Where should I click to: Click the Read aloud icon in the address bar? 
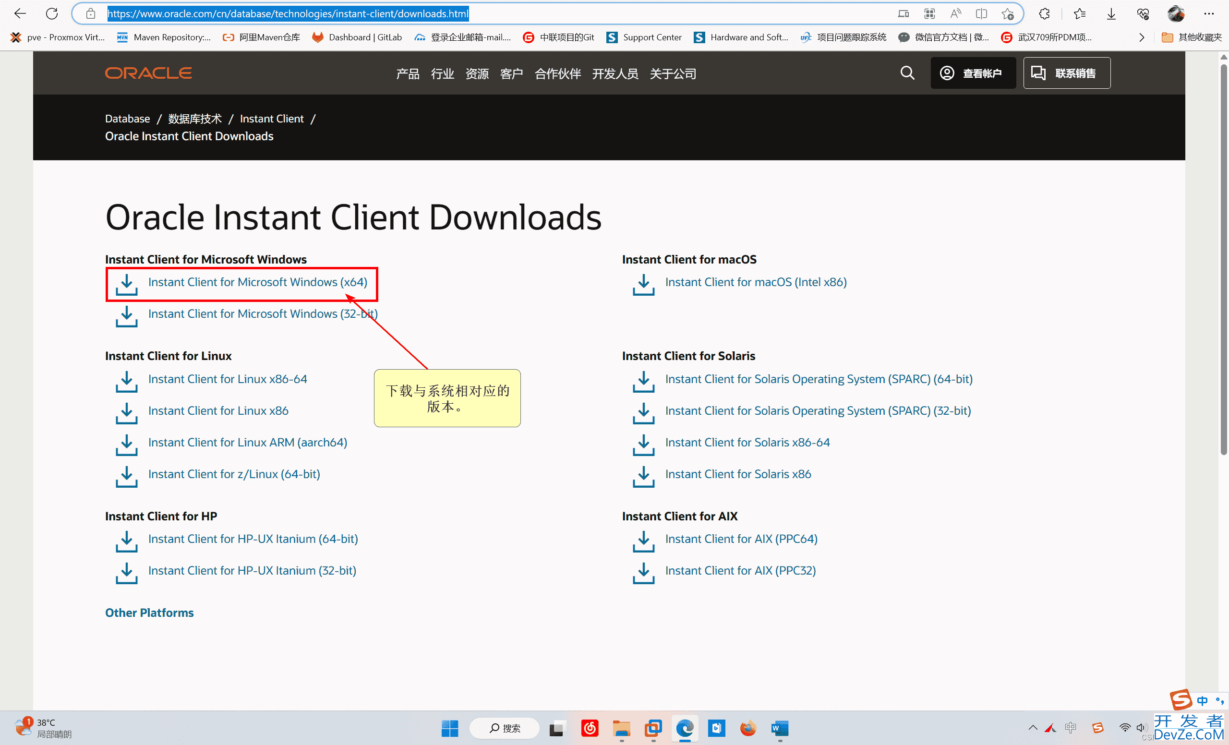(x=955, y=13)
